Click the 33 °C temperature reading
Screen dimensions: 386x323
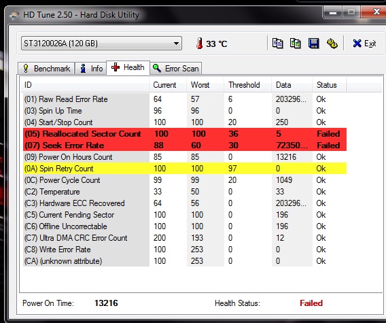216,44
